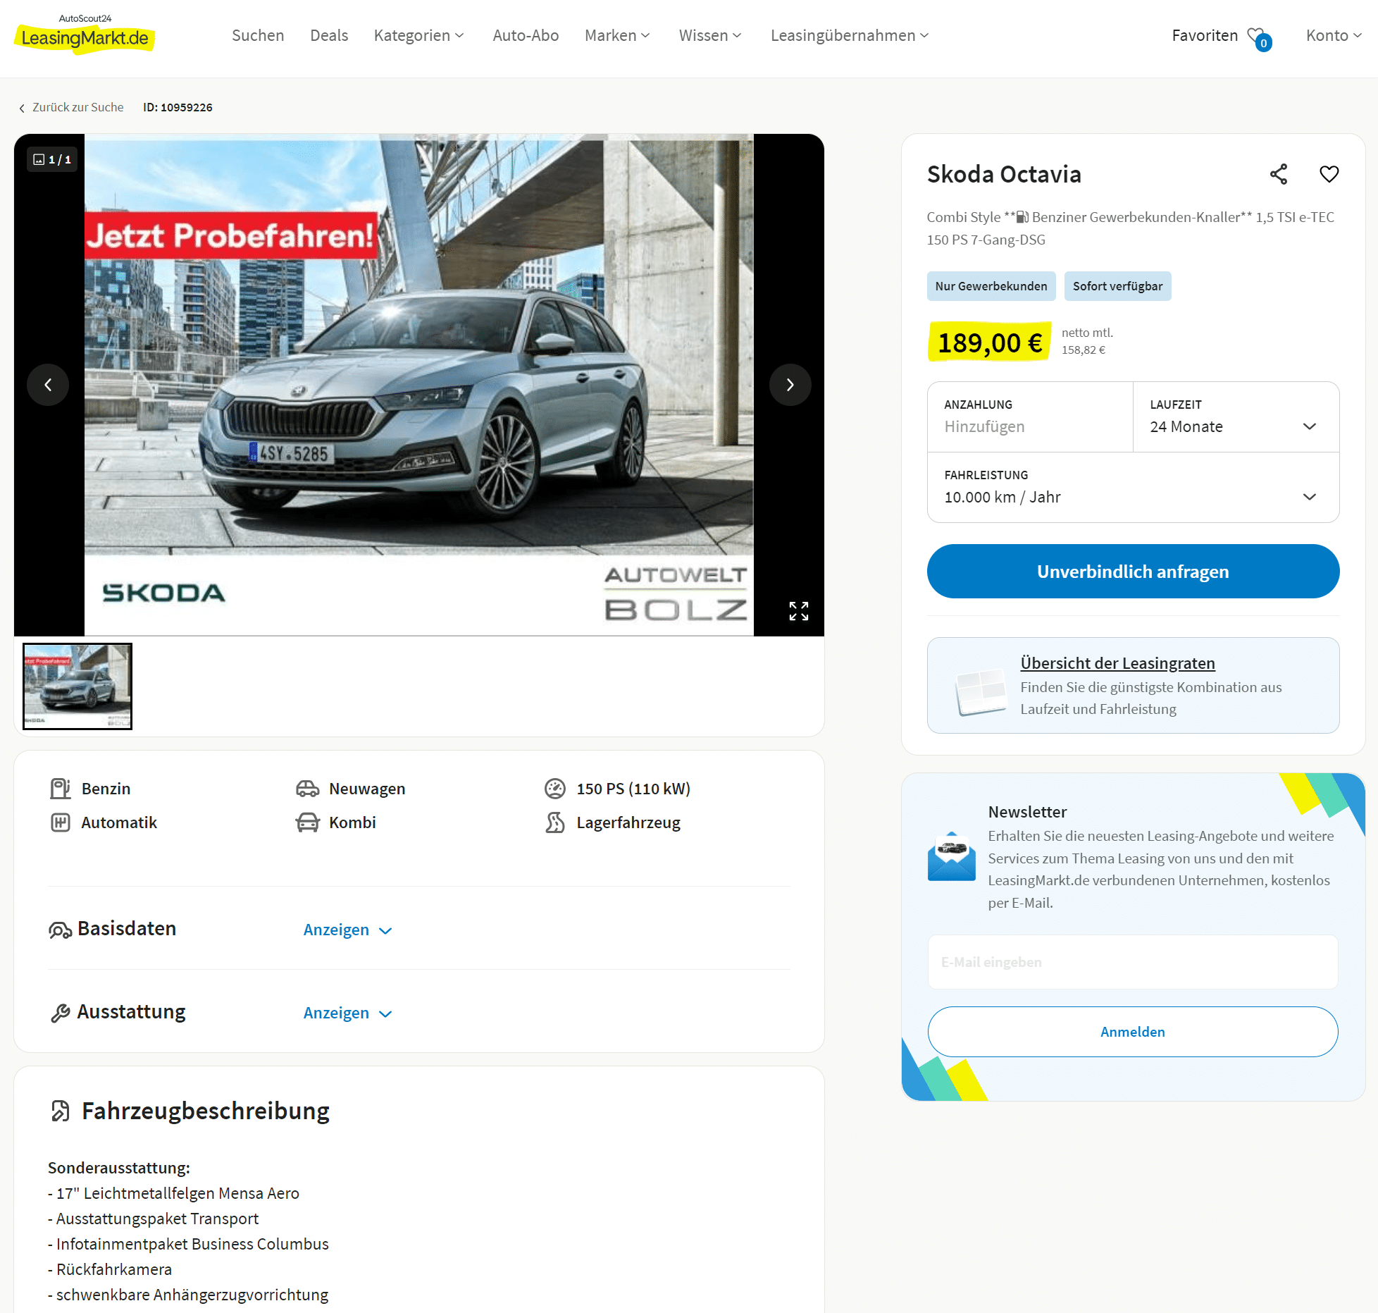Click the Neuwagen car icon

point(308,789)
